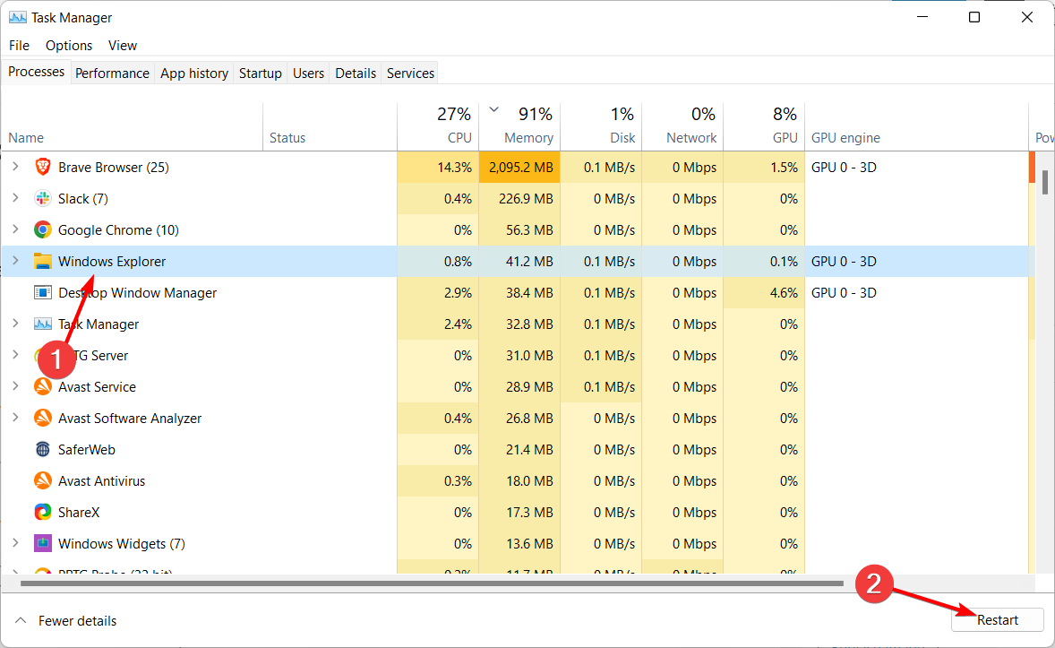Select the ShareX process name
This screenshot has width=1055, height=648.
click(79, 512)
